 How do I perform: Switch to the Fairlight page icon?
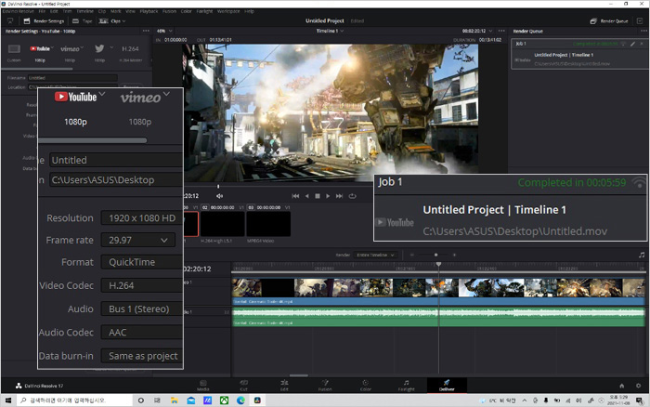click(406, 382)
